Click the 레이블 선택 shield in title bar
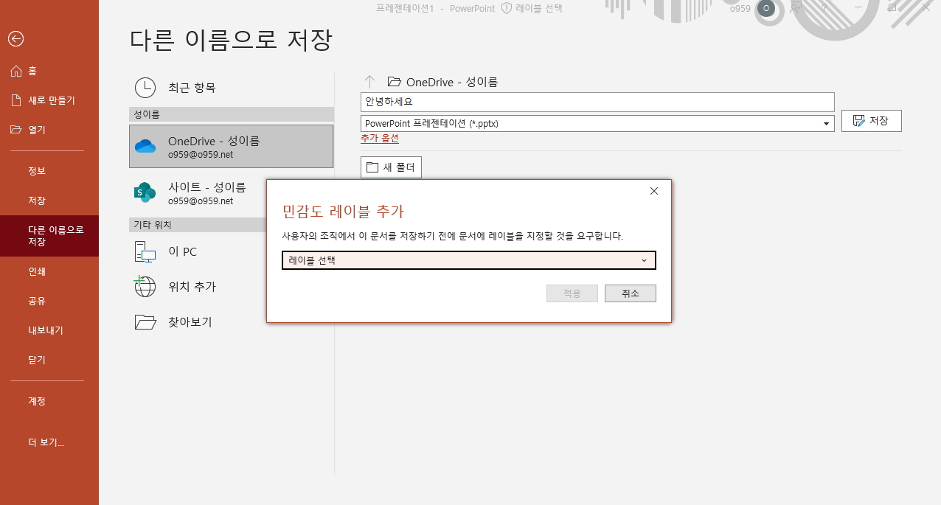This screenshot has height=505, width=941. click(531, 8)
